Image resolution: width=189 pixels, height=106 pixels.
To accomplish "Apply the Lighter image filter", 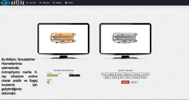I will click(111, 74).
